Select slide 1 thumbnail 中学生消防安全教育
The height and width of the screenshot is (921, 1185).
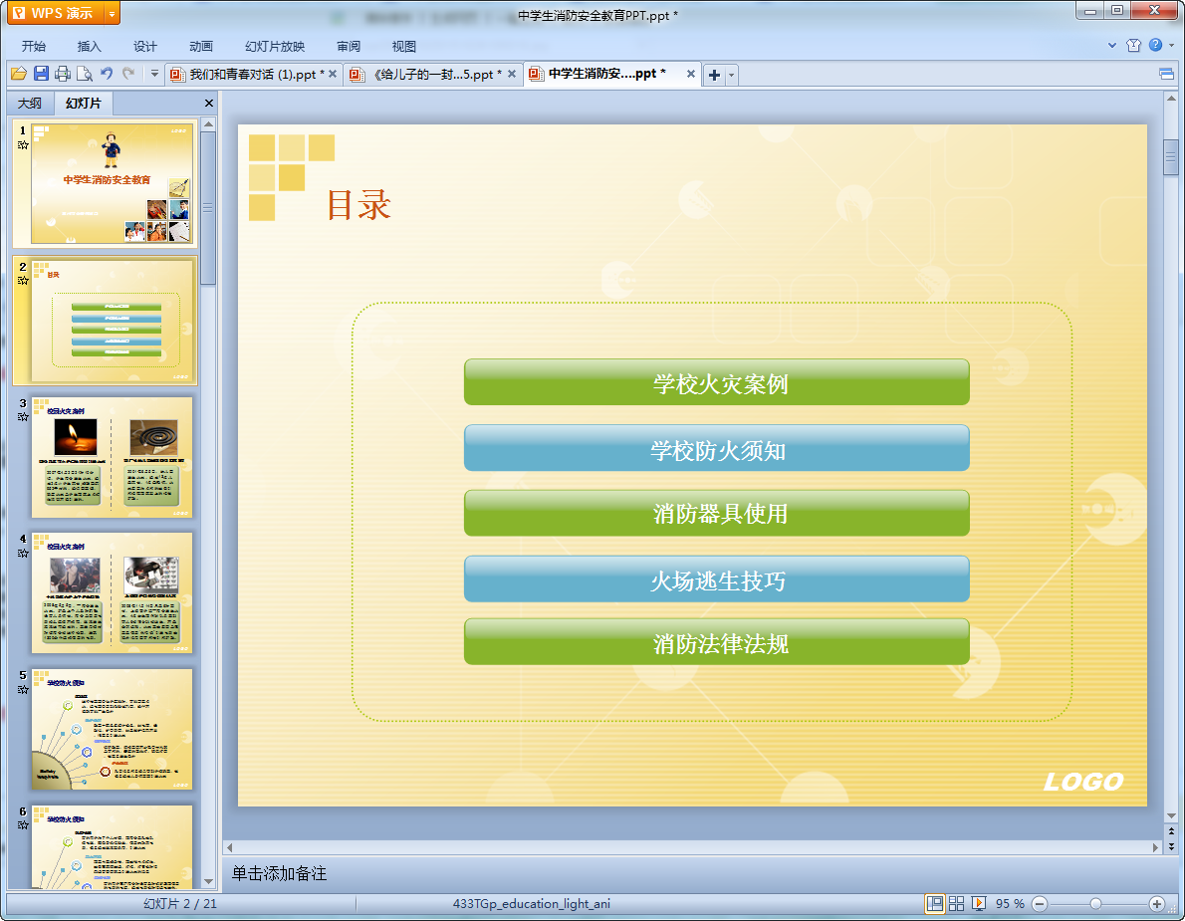(x=112, y=183)
